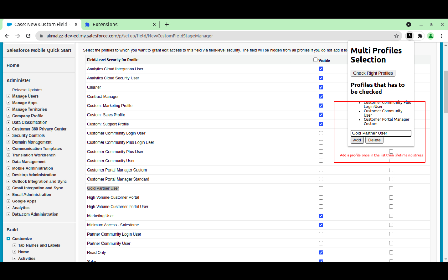This screenshot has width=448, height=280.
Task: Check Visible for Gold Partner User
Action: 321,188
